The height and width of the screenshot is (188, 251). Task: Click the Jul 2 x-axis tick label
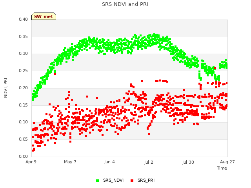point(149,162)
